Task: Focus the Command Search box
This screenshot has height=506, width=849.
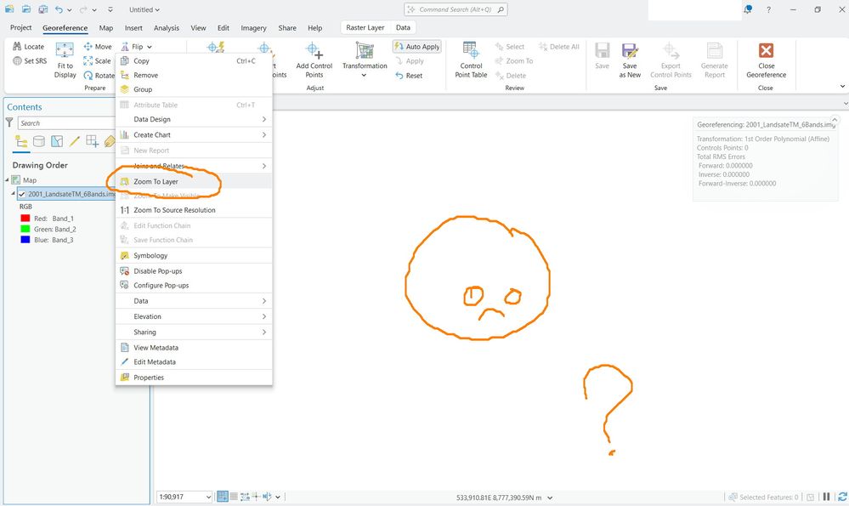Action: click(x=456, y=9)
